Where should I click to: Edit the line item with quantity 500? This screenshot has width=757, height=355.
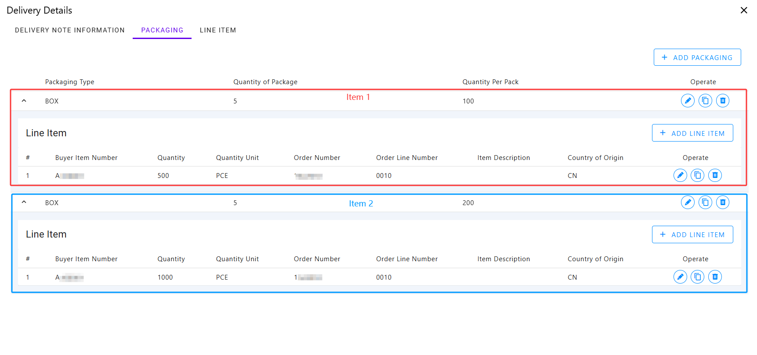680,175
